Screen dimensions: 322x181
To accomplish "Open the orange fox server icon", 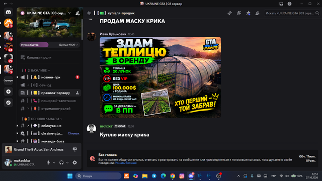I will coord(8,23).
